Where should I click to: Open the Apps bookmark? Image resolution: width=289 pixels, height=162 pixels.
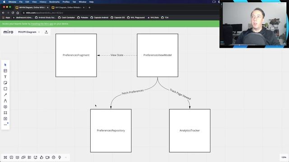[x=6, y=18]
